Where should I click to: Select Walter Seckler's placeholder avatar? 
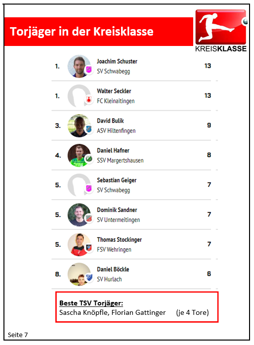(79, 96)
